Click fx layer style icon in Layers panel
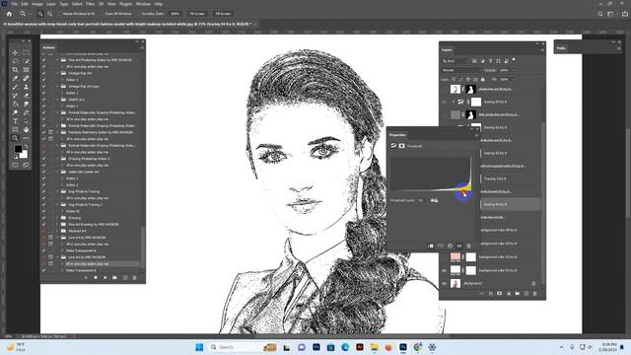631x355 pixels. click(x=491, y=294)
